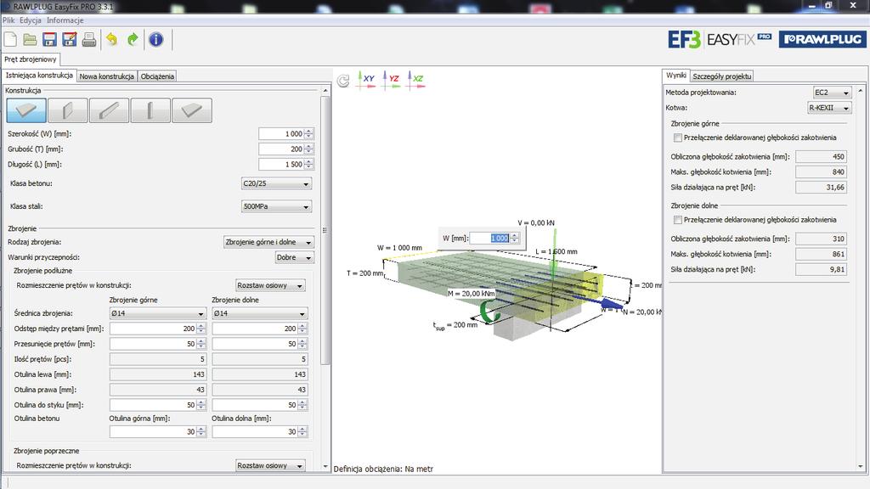Switch 3D view to XZ plane
Viewport: 870px width, 489px height.
click(415, 80)
